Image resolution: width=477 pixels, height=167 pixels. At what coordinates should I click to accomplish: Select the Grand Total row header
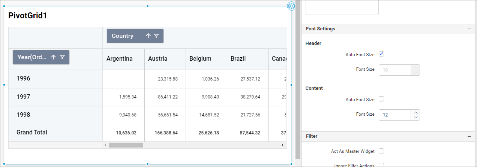[55, 133]
